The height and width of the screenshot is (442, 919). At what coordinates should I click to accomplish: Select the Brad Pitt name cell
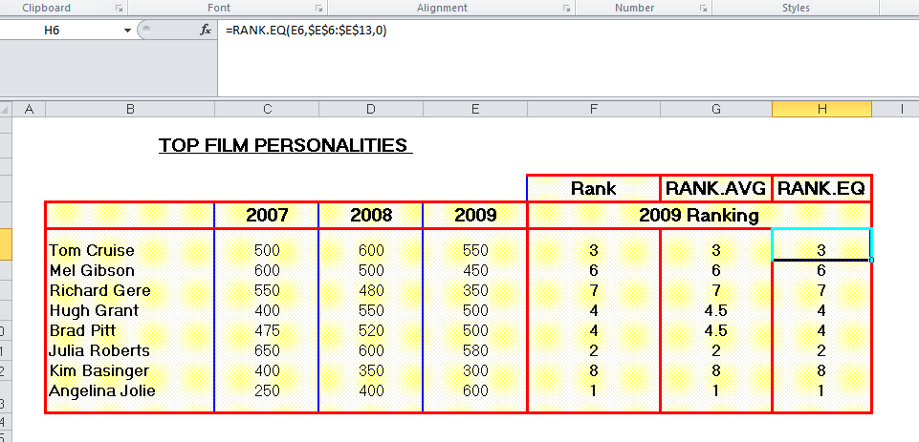(130, 330)
